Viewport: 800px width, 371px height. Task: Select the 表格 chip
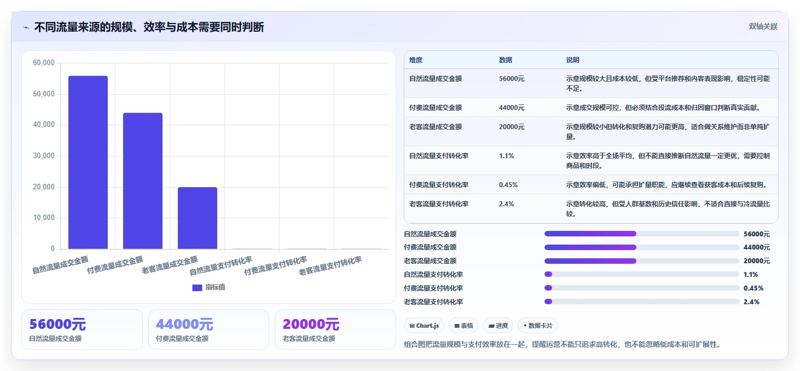(463, 326)
